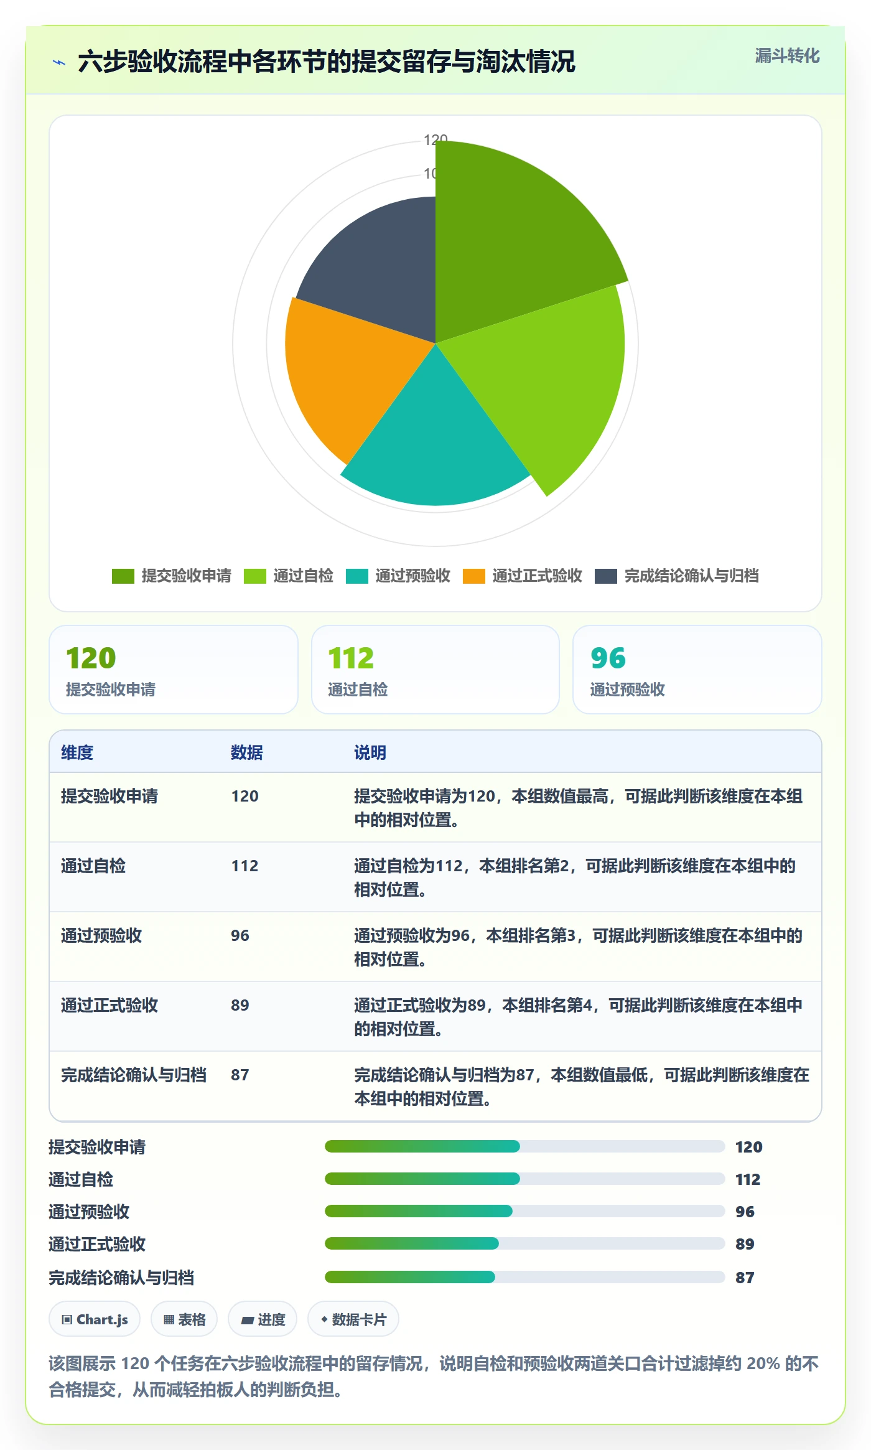Click the 89 value in the table
Screen dimensions: 871x1450
[240, 1005]
